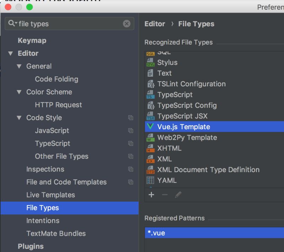Viewport: 284px width, 252px height.
Task: Collapse the General section
Action: tap(19, 66)
